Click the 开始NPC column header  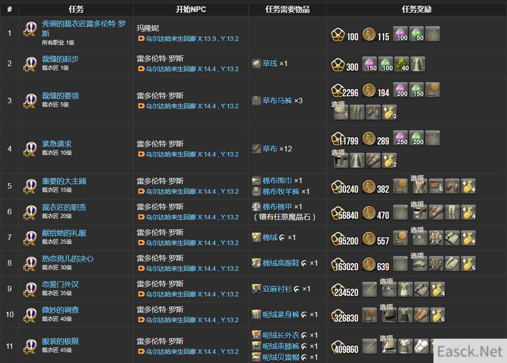pyautogui.click(x=191, y=9)
